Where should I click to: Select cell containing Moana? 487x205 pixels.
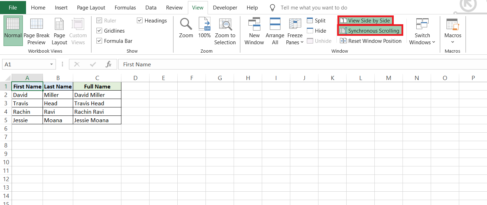tap(58, 120)
